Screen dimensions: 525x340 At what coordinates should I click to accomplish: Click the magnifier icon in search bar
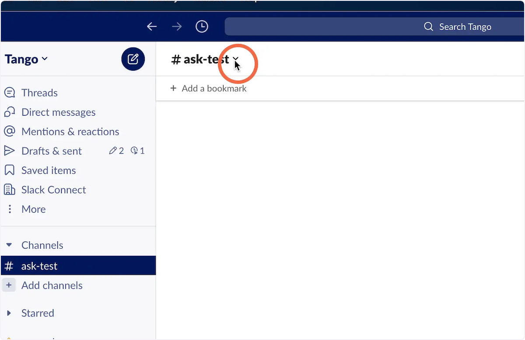(429, 27)
